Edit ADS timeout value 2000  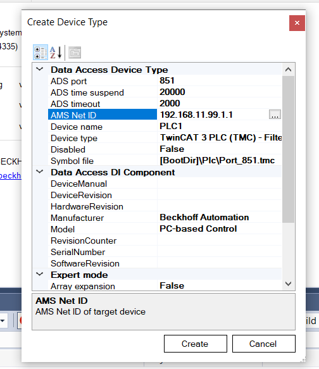(x=219, y=104)
